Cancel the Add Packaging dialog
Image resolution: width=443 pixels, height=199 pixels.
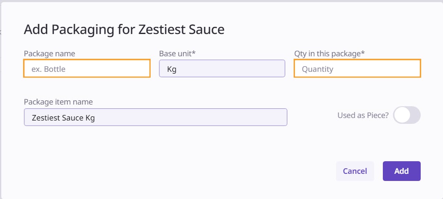pos(355,171)
